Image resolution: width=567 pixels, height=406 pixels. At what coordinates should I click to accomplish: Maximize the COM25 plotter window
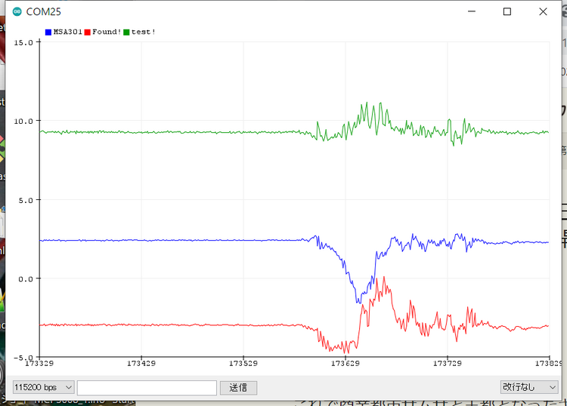[507, 11]
